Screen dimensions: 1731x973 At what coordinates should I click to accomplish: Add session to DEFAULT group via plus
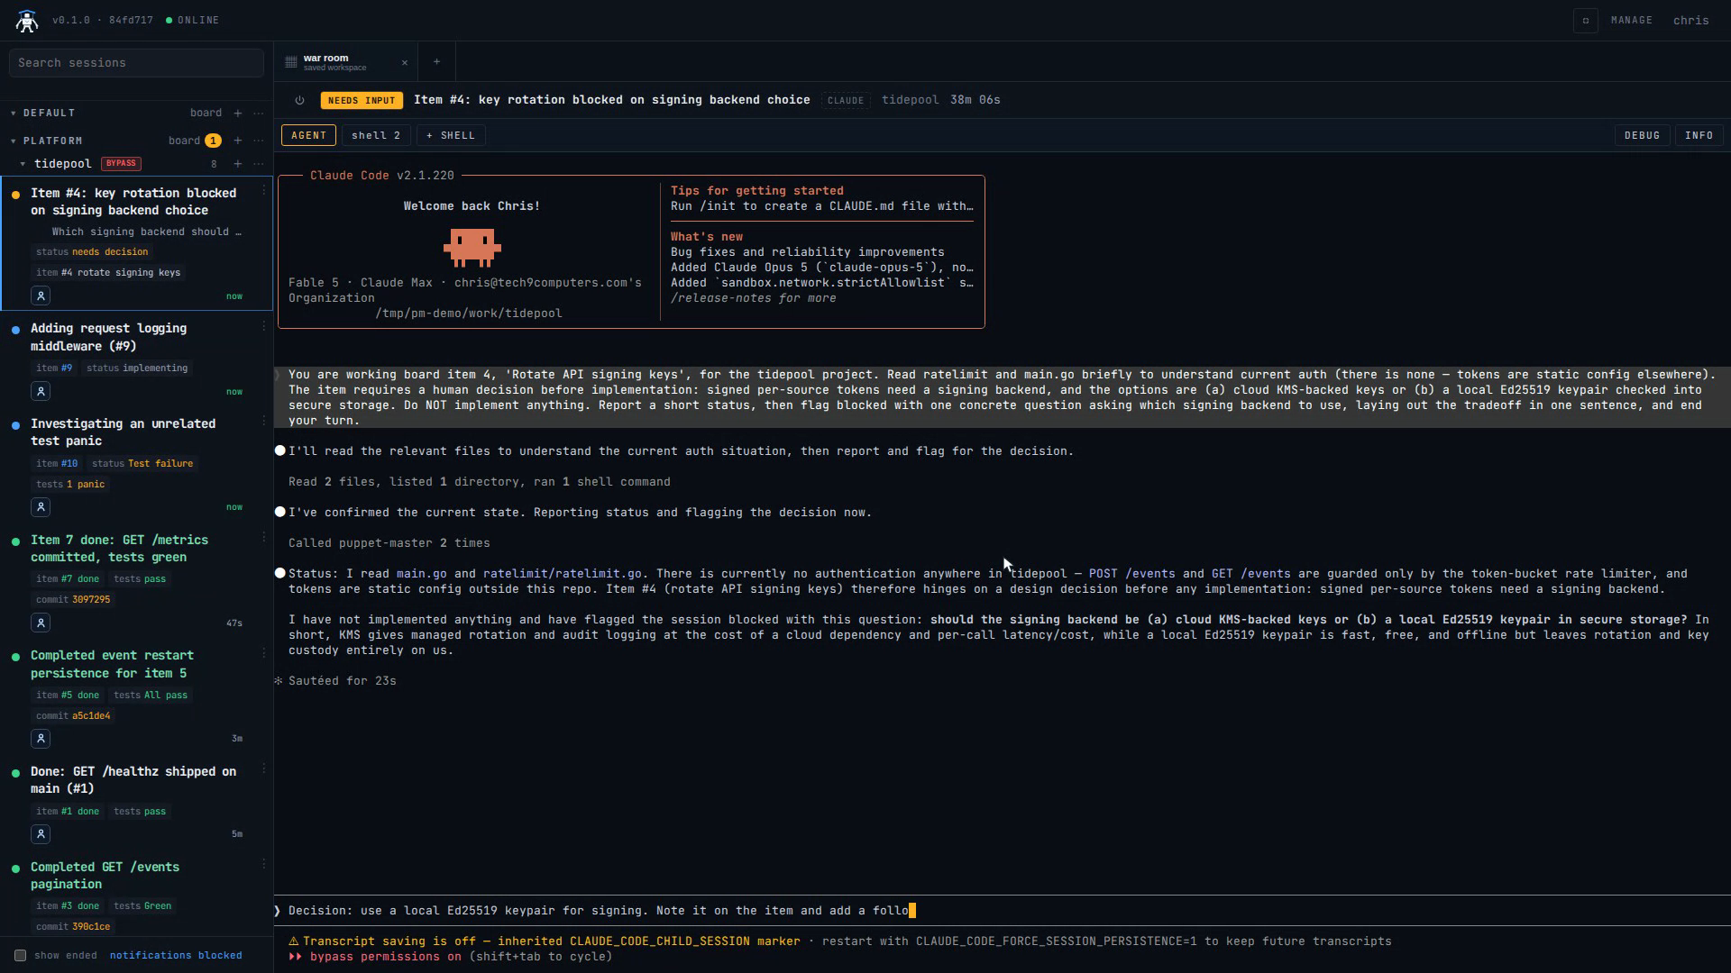click(237, 113)
